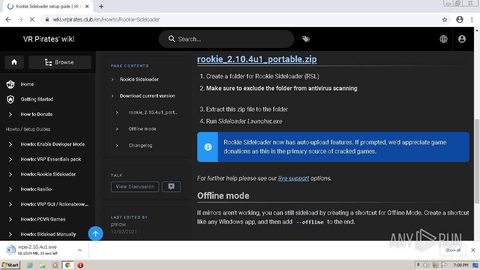Jump to Rookie Sideloader section

139,79
